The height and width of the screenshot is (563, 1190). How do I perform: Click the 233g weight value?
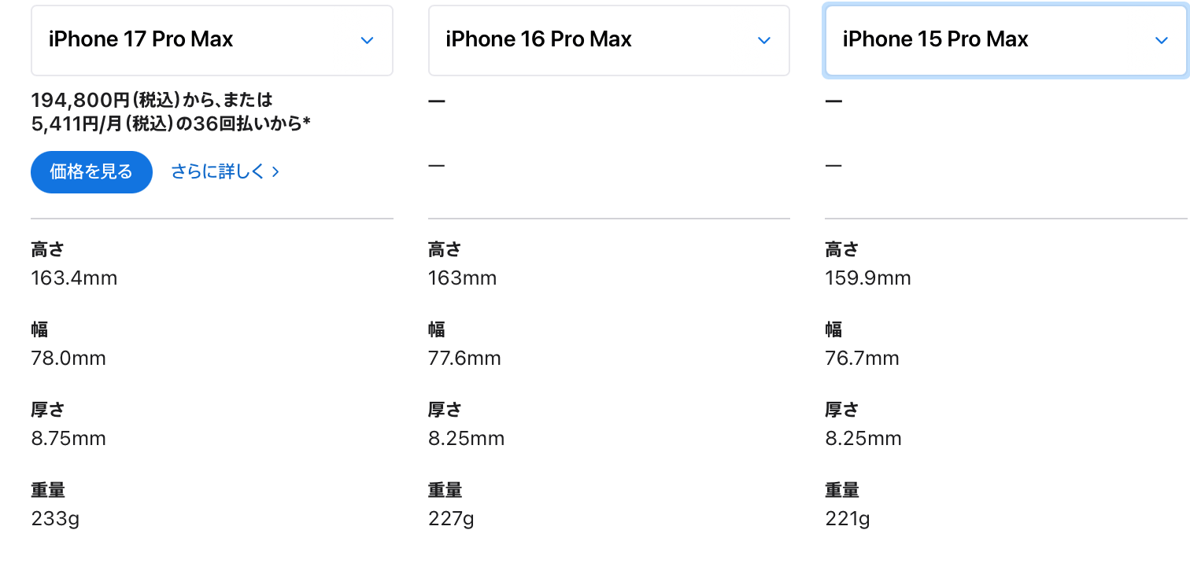(x=55, y=519)
